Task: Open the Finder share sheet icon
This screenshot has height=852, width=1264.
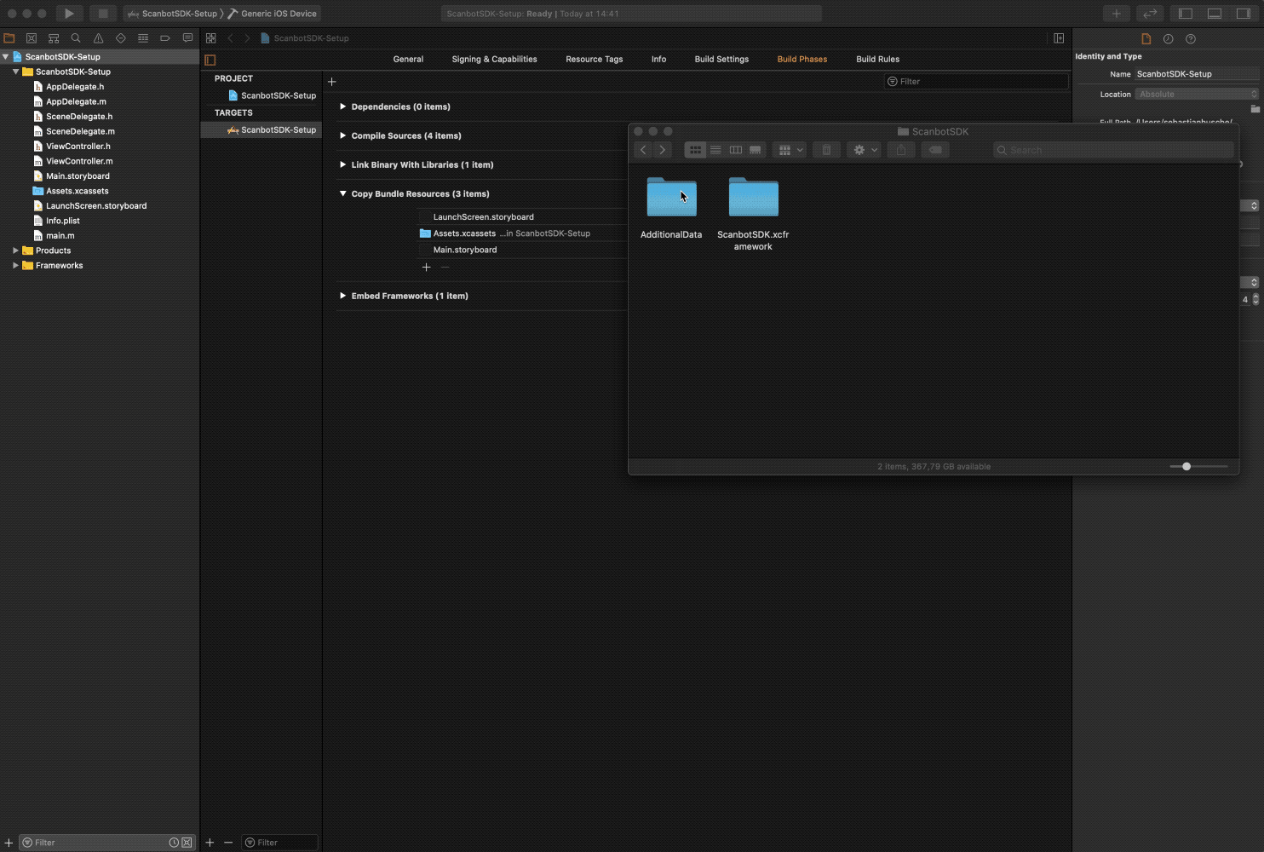Action: coord(900,149)
